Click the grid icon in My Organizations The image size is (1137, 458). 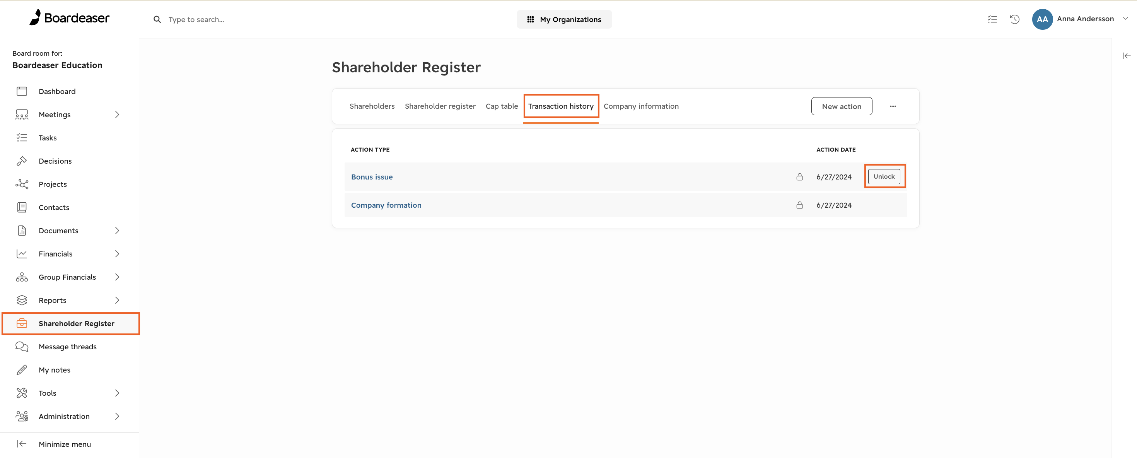pos(530,19)
